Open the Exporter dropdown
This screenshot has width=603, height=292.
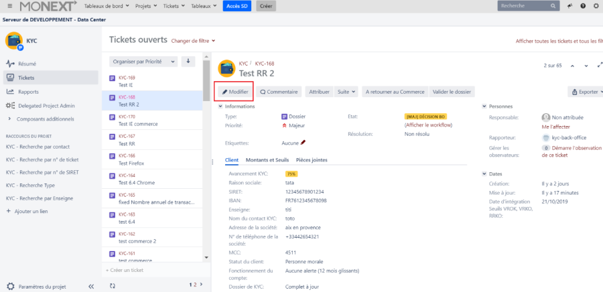click(x=585, y=92)
